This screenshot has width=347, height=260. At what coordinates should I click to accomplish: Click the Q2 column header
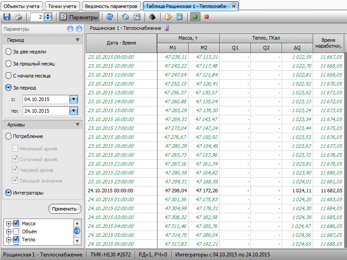(266, 48)
